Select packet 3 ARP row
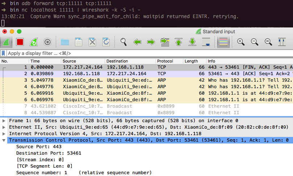 [109, 80]
